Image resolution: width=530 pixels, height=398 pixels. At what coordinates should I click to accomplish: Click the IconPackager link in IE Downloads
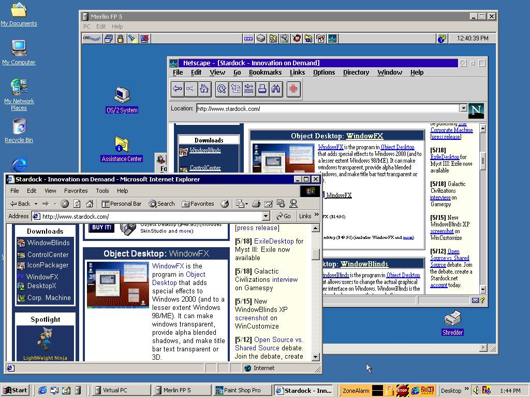point(48,265)
